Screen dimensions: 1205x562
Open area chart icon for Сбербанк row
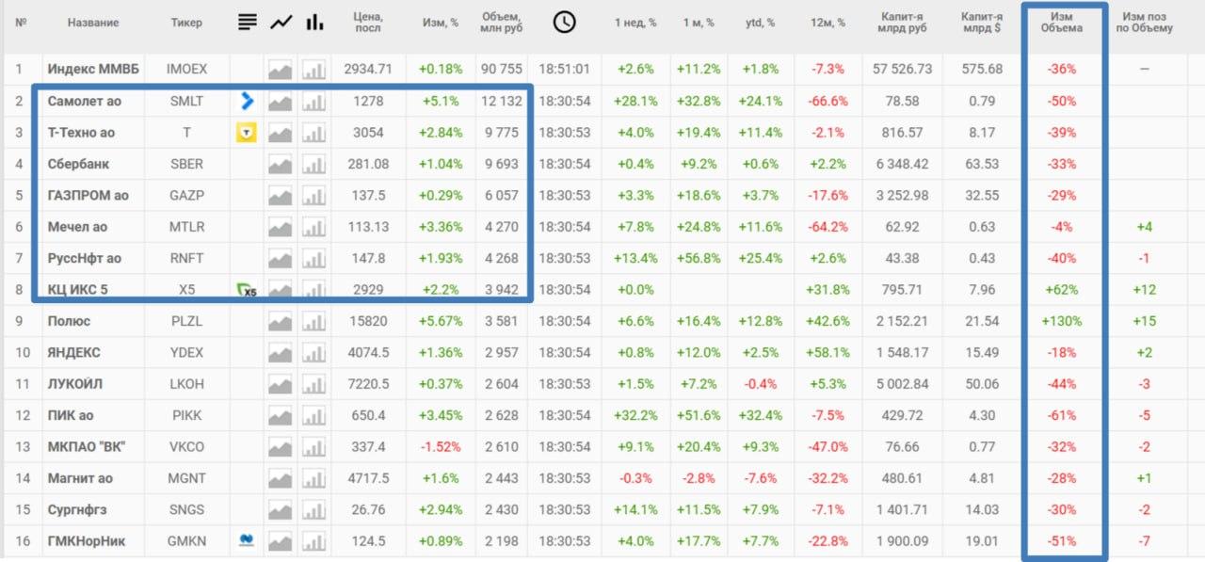pos(281,165)
